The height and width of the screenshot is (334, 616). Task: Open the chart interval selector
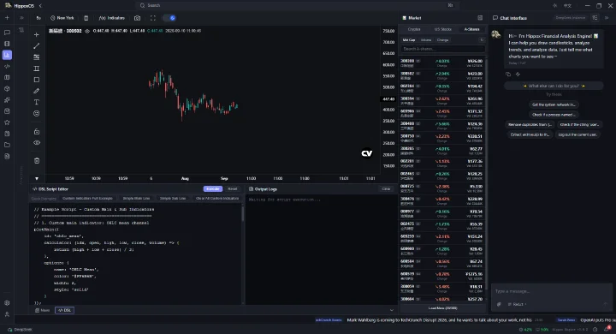38,18
